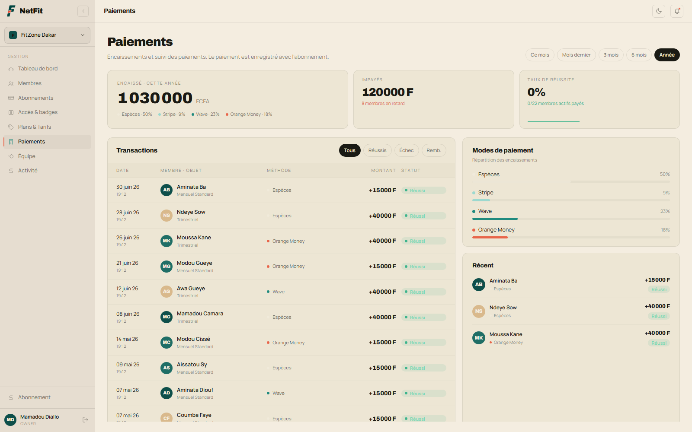Select the 6 mois period button
The height and width of the screenshot is (432, 692).
click(x=639, y=55)
